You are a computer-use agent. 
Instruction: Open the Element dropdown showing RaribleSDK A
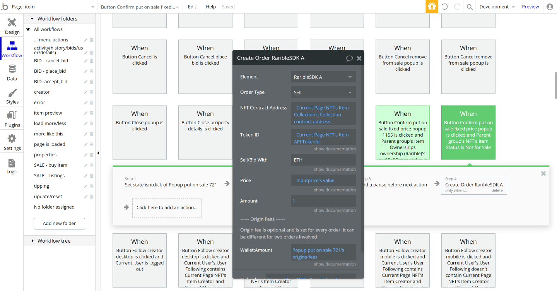point(323,77)
